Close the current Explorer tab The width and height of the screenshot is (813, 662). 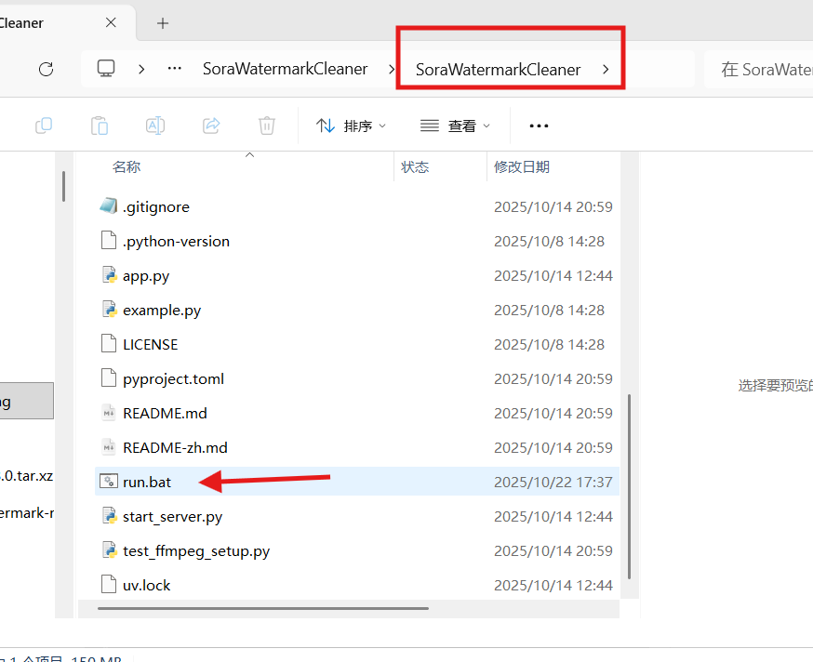(111, 23)
